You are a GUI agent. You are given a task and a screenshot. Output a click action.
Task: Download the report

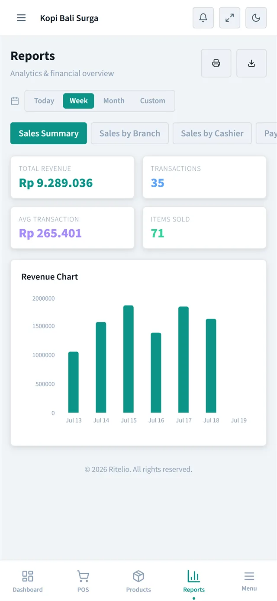click(x=251, y=63)
